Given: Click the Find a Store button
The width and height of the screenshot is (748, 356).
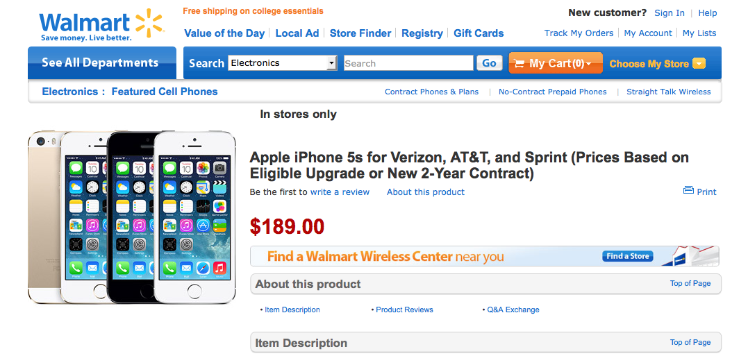Looking at the screenshot, I should point(628,256).
